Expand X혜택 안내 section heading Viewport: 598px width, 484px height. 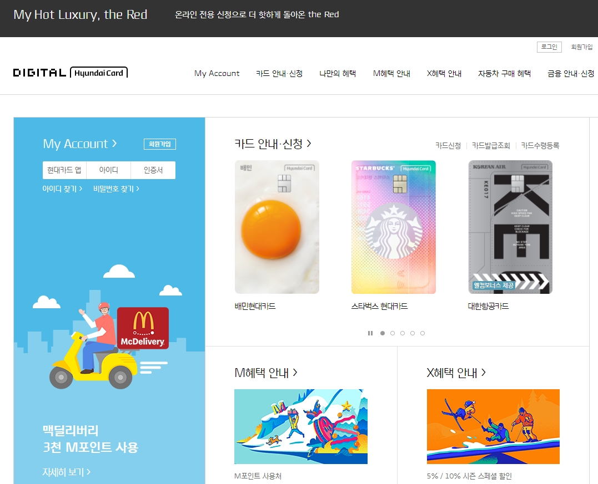(456, 373)
